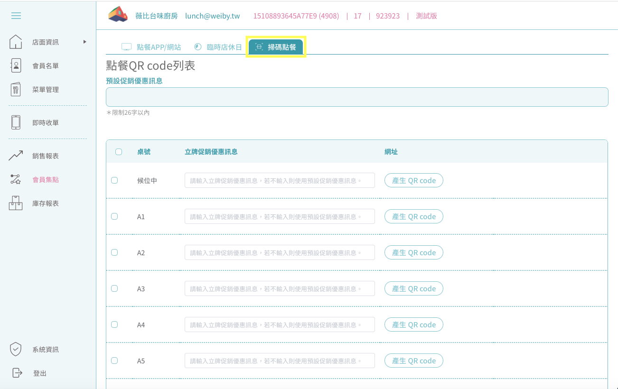This screenshot has width=618, height=389.
Task: Select the 候位中 row checkbox
Action: [114, 180]
